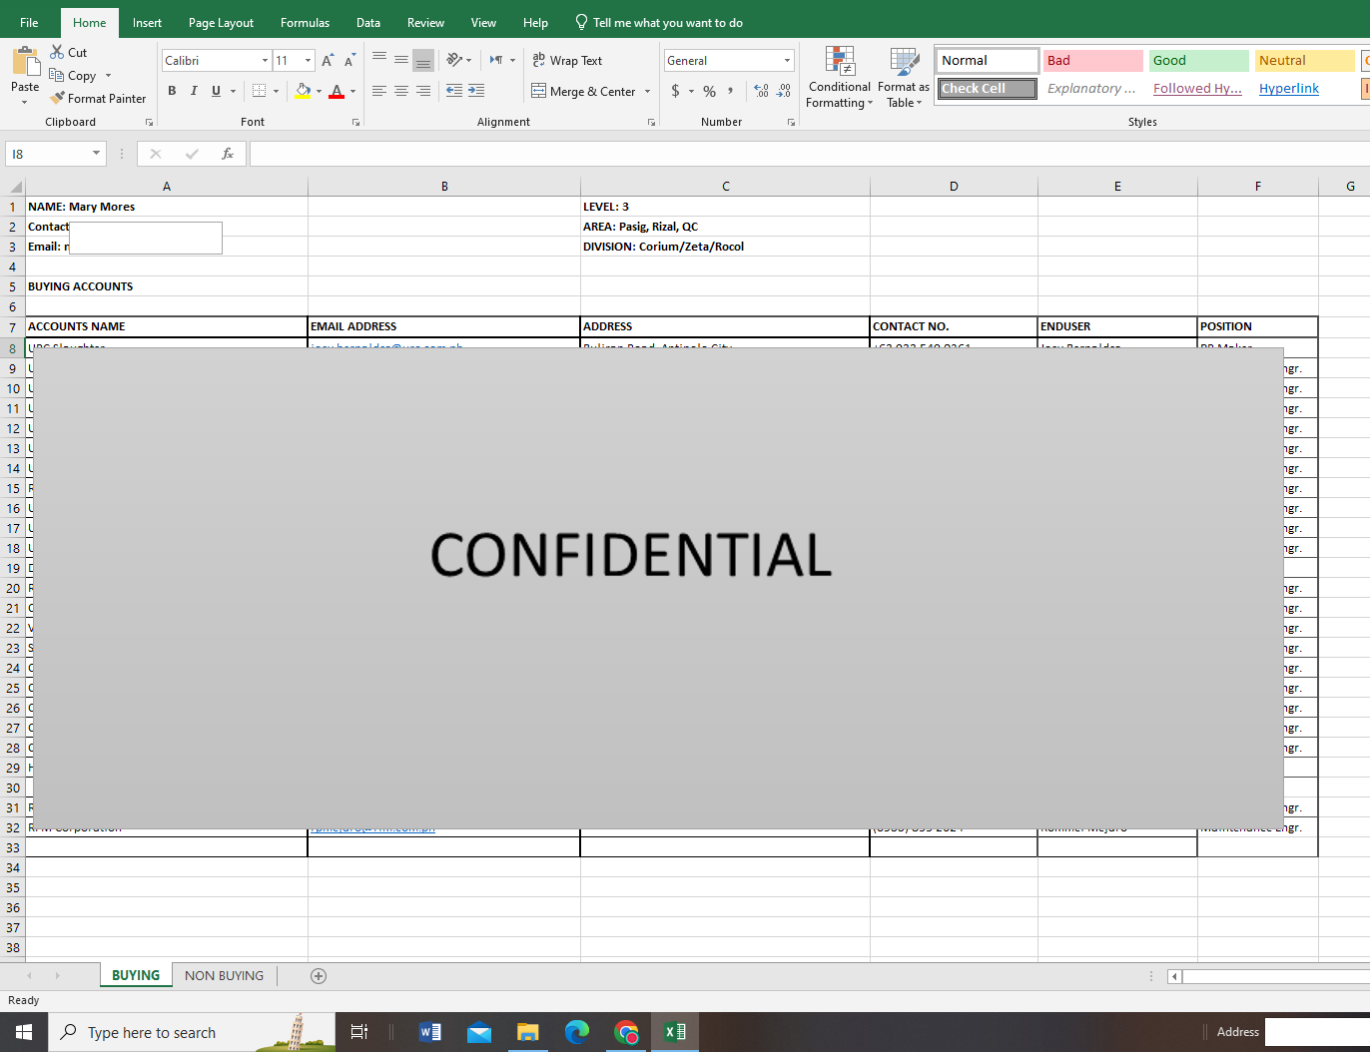This screenshot has height=1052, width=1370.
Task: Open Windows Start menu
Action: 24,1032
